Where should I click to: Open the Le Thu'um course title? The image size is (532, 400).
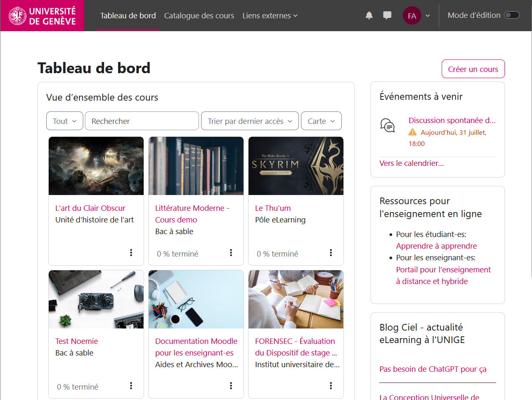(273, 208)
